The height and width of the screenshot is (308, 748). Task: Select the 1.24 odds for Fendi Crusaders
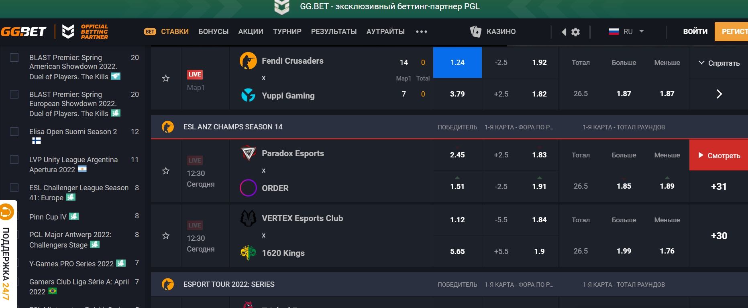tap(457, 62)
